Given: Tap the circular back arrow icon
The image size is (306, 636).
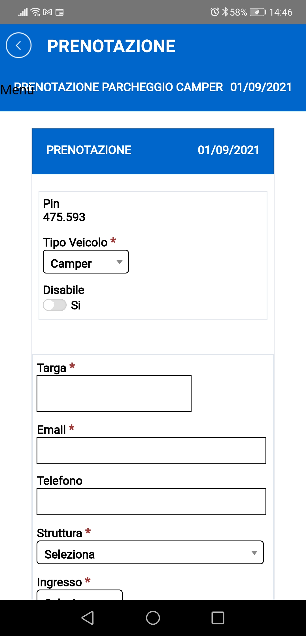Looking at the screenshot, I should 18,45.
